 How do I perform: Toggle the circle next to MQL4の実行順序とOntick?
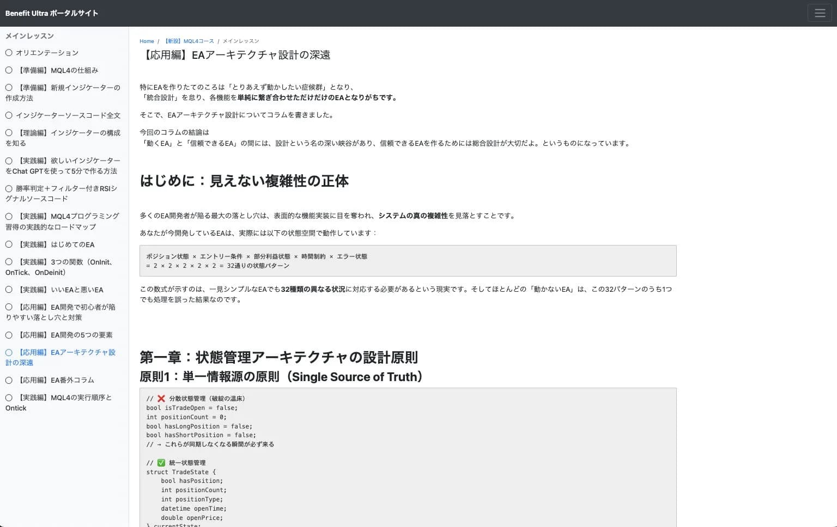(9, 397)
